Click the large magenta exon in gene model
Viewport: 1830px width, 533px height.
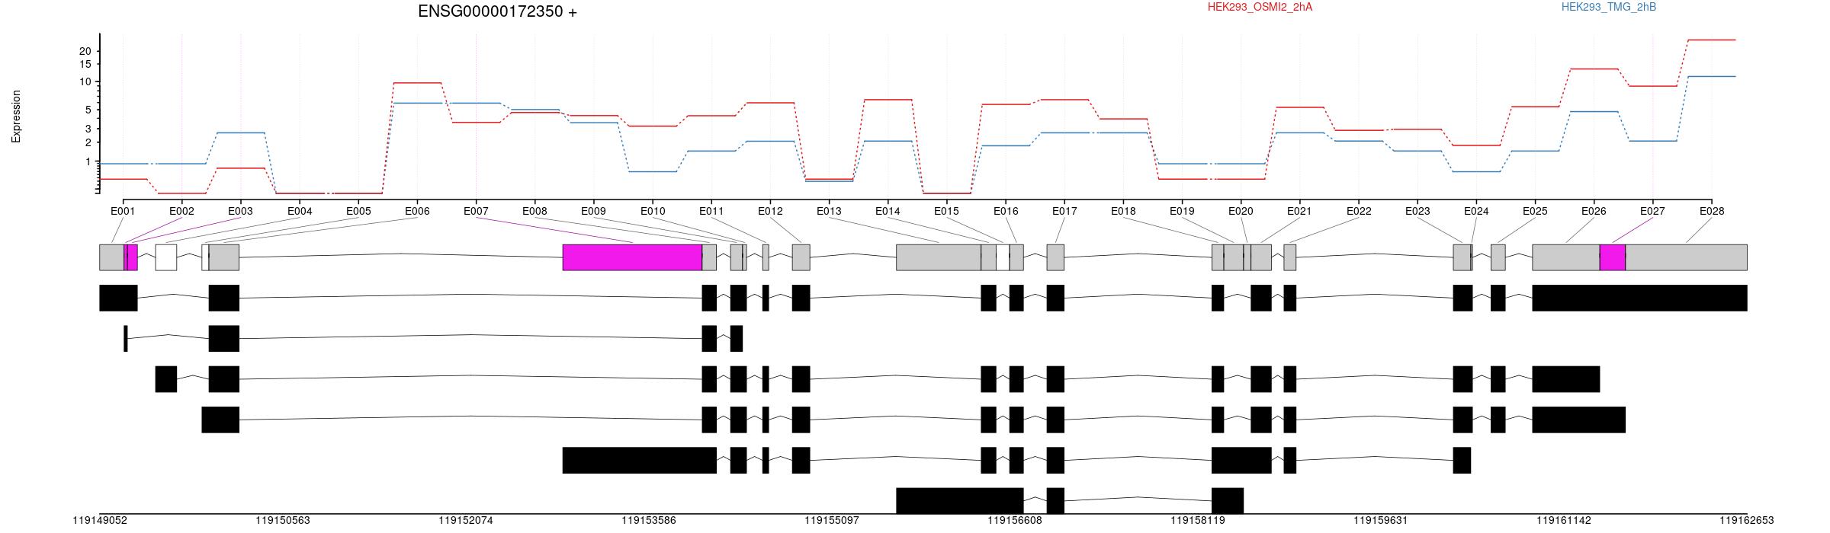click(x=632, y=257)
